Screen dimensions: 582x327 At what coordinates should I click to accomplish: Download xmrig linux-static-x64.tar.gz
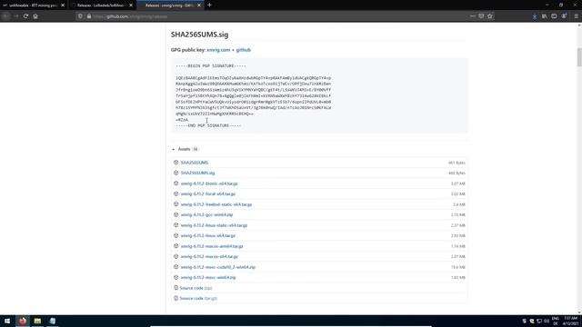pyautogui.click(x=214, y=225)
